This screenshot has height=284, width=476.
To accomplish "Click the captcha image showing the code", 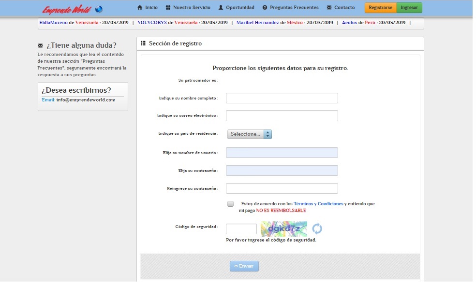I will (x=283, y=228).
